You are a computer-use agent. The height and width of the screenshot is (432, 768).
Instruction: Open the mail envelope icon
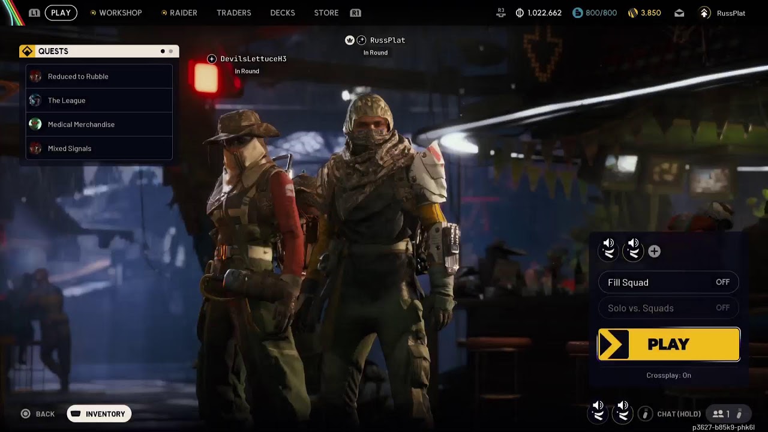679,13
